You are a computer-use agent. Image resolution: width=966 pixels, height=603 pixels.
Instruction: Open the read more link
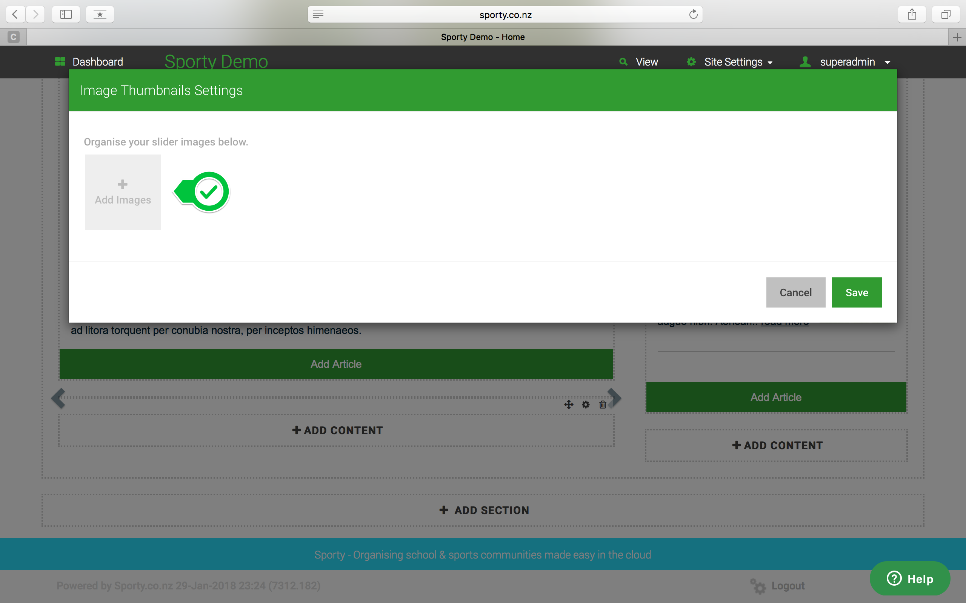[785, 324]
